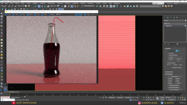Stop the Corona render
This screenshot has height=105, width=187.
(87, 14)
